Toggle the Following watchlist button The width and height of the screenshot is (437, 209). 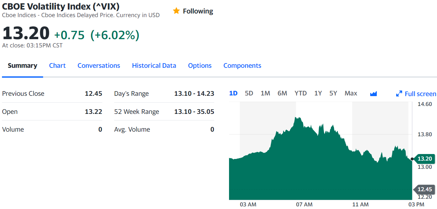tap(193, 11)
